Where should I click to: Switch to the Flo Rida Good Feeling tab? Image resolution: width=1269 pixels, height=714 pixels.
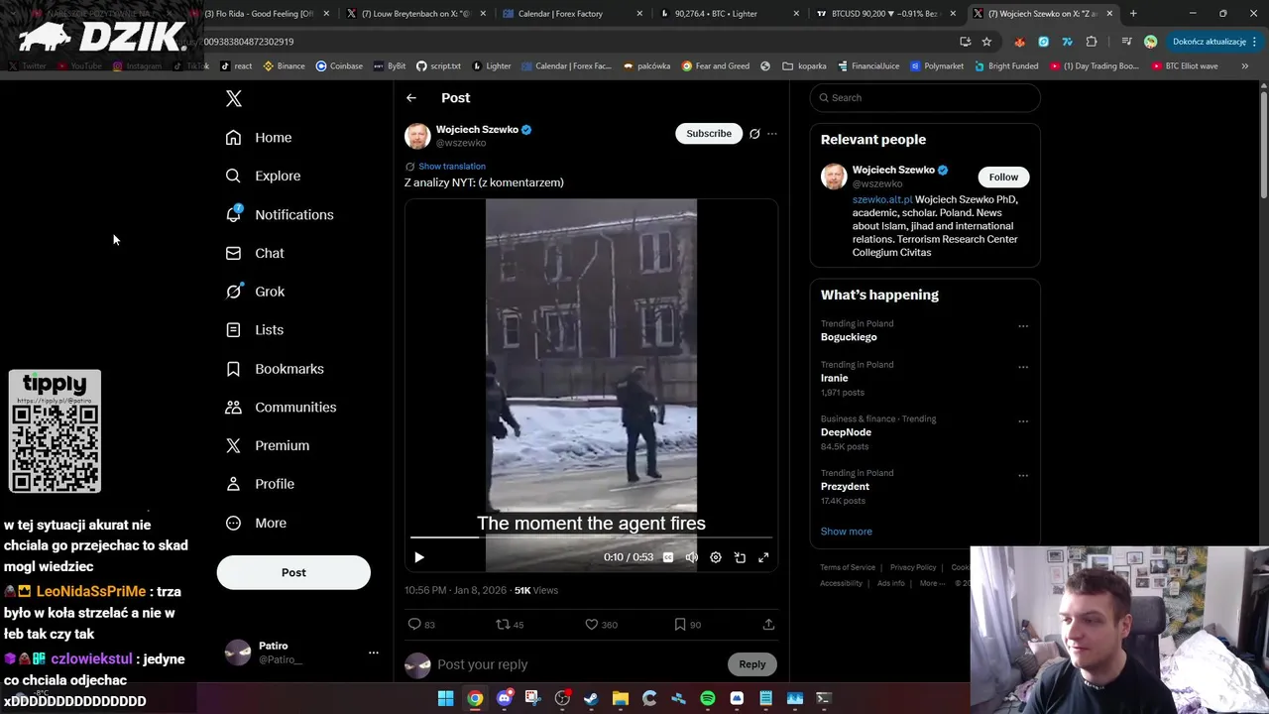tap(260, 14)
